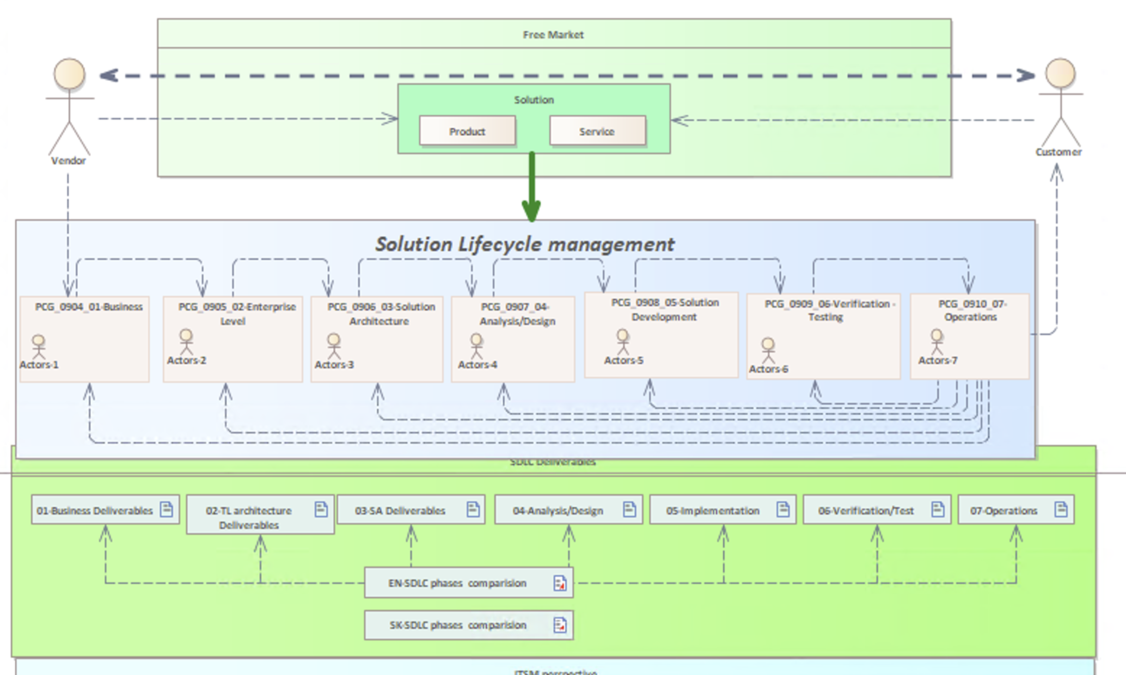Click the Actors-2 stick figure
1126x675 pixels.
(x=186, y=342)
